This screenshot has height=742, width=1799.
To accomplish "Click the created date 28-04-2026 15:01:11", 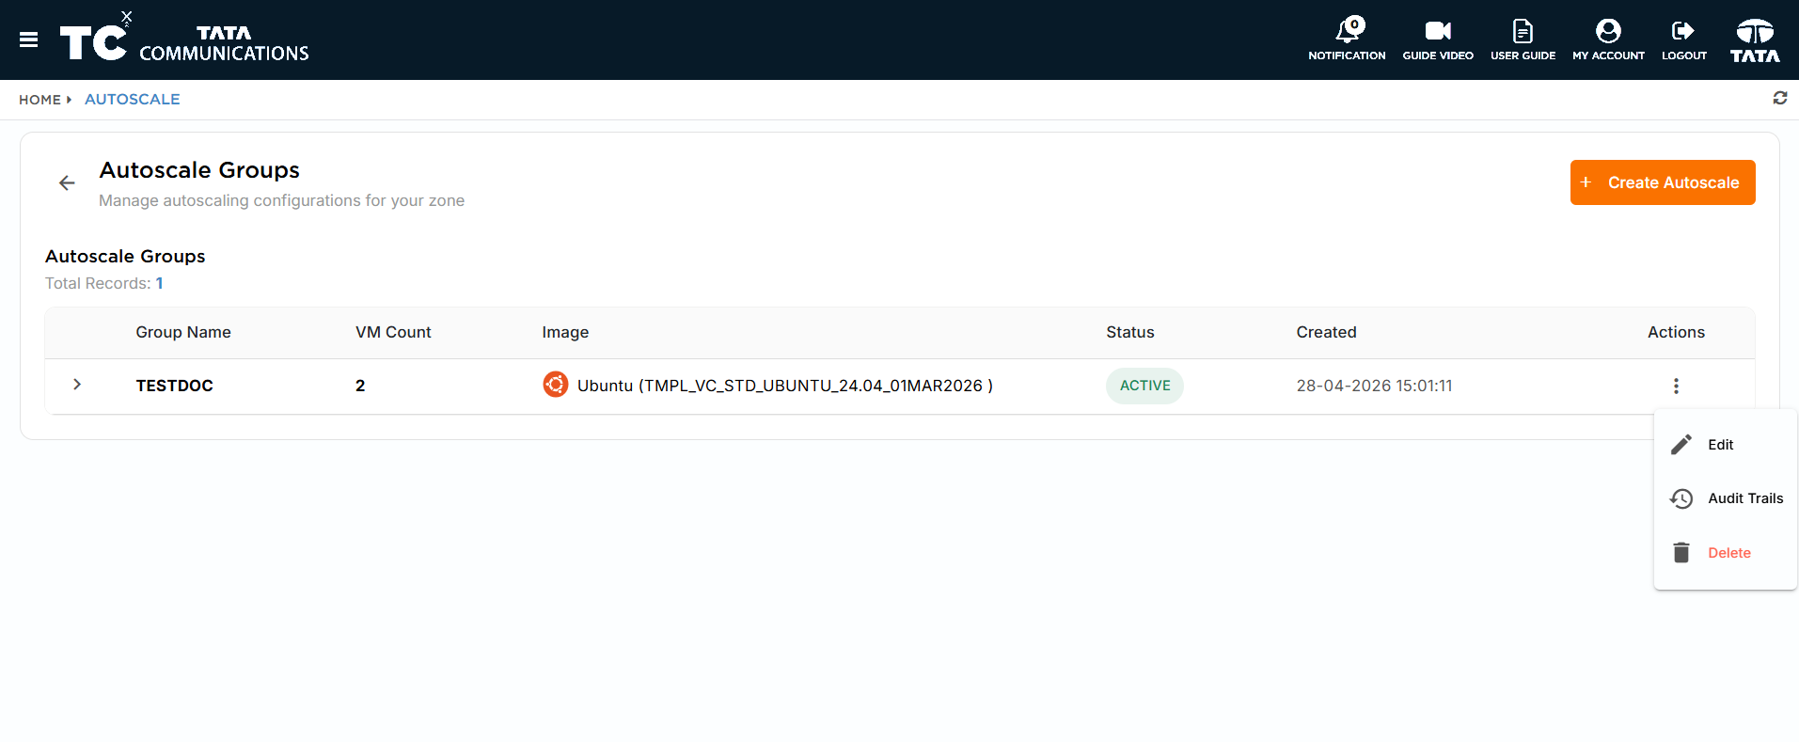I will click(x=1374, y=386).
